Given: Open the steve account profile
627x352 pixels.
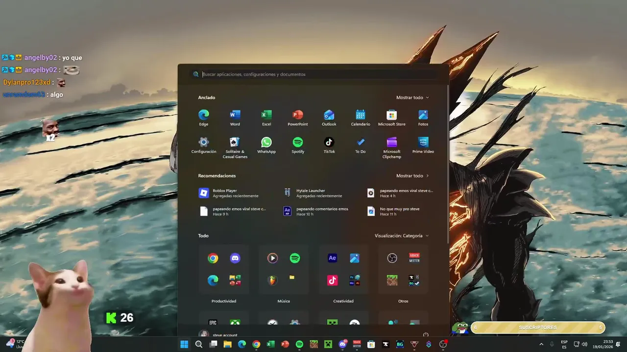Looking at the screenshot, I should click(x=218, y=335).
